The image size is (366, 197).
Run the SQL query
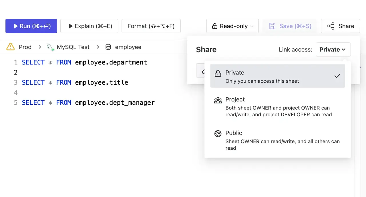(x=31, y=26)
